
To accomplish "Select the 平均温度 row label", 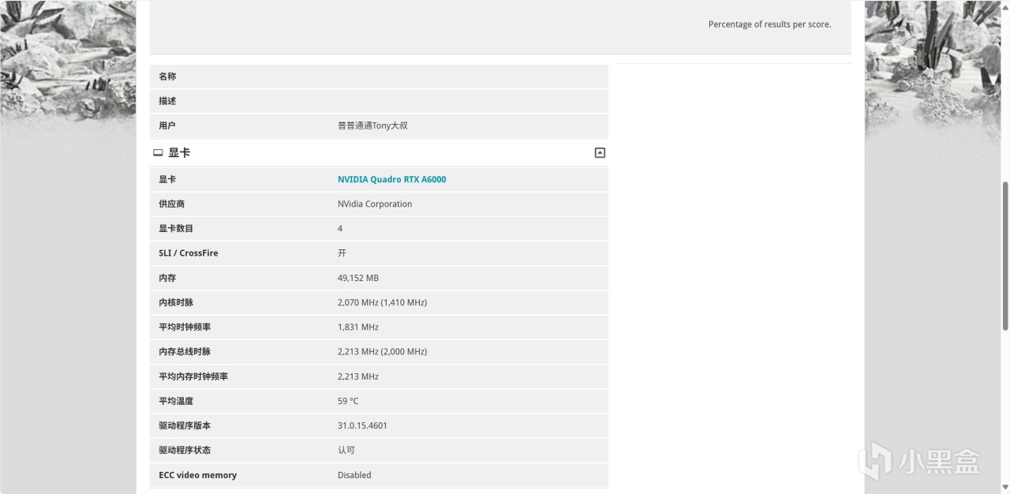I will click(176, 401).
